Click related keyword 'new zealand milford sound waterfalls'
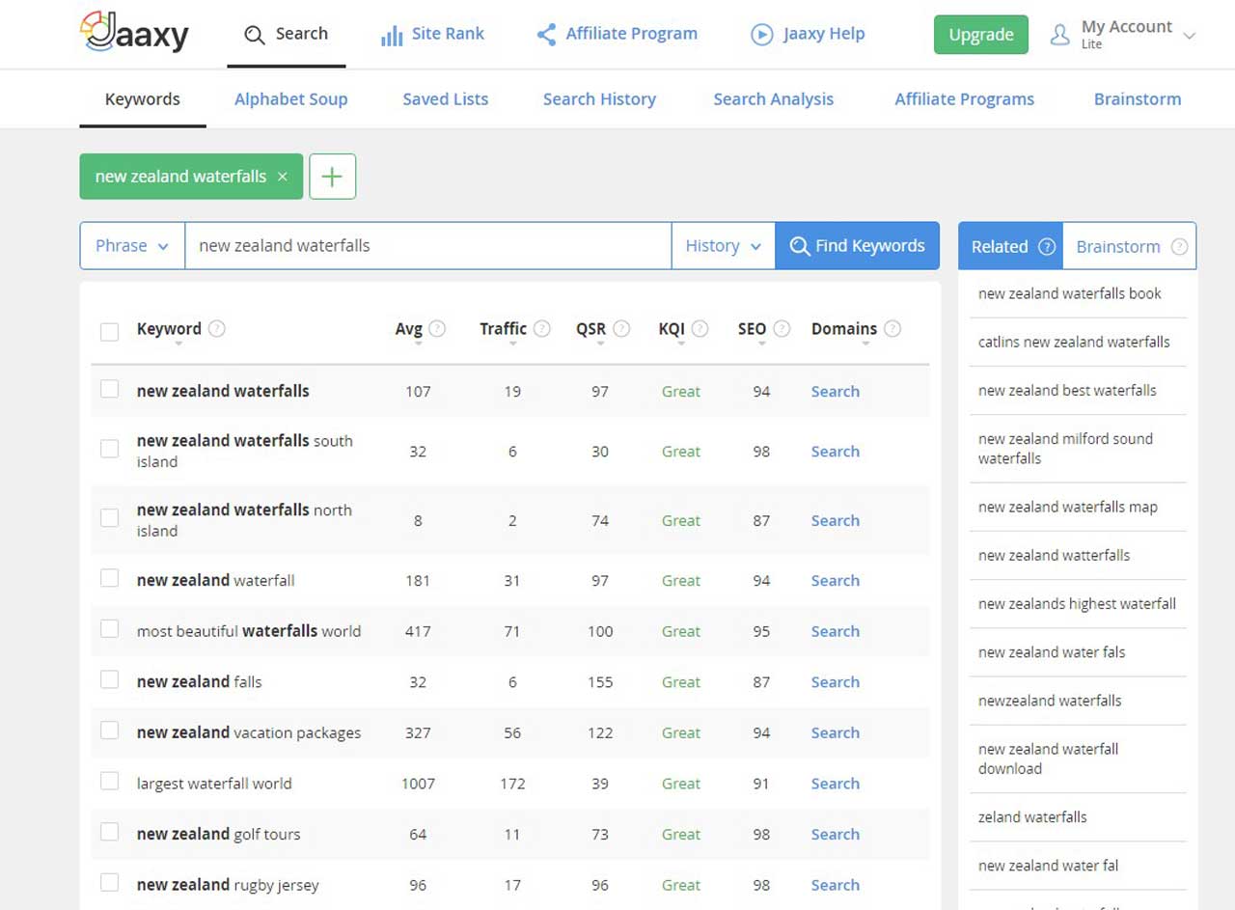The width and height of the screenshot is (1235, 910). pyautogui.click(x=1065, y=449)
